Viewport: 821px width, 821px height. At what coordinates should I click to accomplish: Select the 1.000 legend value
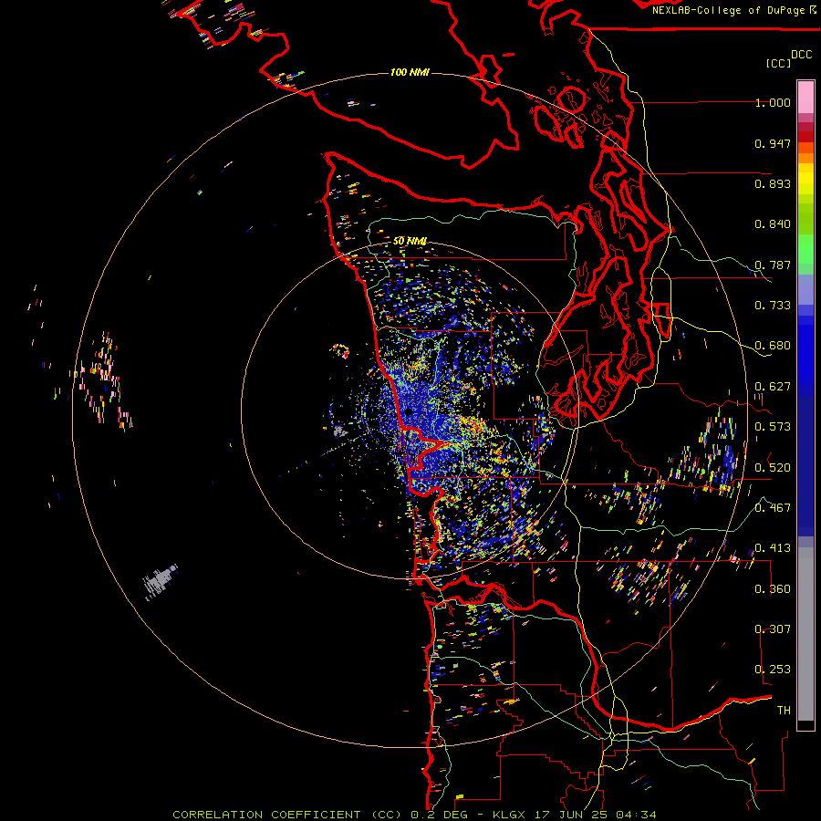tap(773, 102)
